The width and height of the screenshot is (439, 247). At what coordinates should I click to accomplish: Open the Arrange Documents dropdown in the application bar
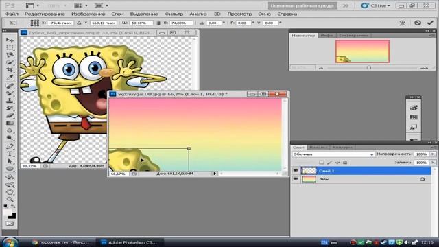coord(80,5)
